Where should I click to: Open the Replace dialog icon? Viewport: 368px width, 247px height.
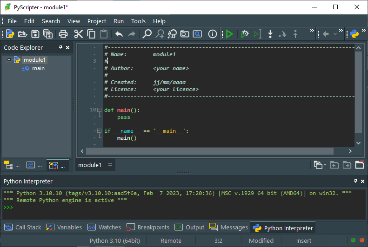[172, 34]
